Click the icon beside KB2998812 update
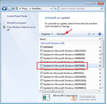 click(x=42, y=88)
